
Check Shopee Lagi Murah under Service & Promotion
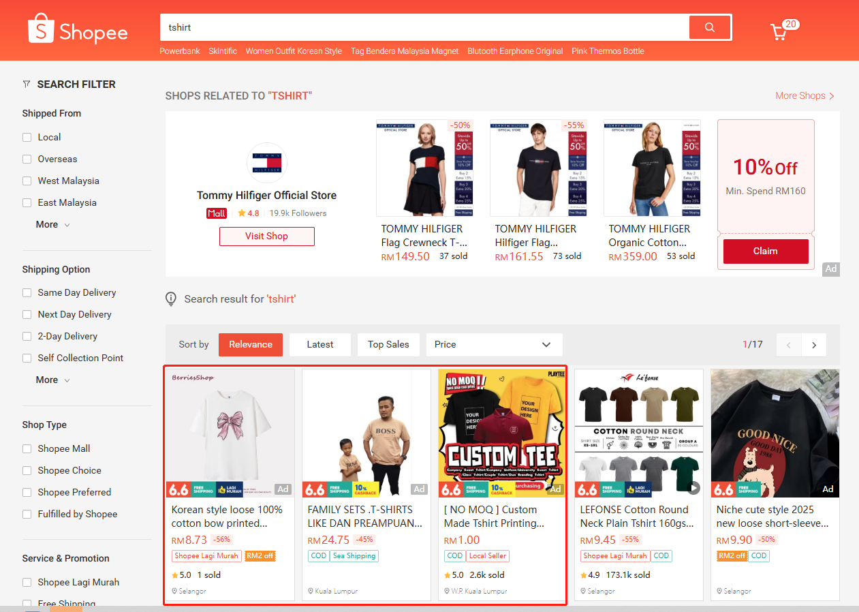click(x=27, y=582)
